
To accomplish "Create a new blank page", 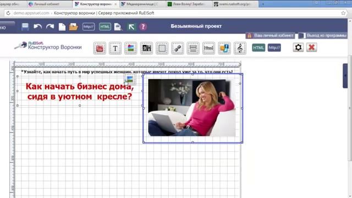I will point(62,27).
